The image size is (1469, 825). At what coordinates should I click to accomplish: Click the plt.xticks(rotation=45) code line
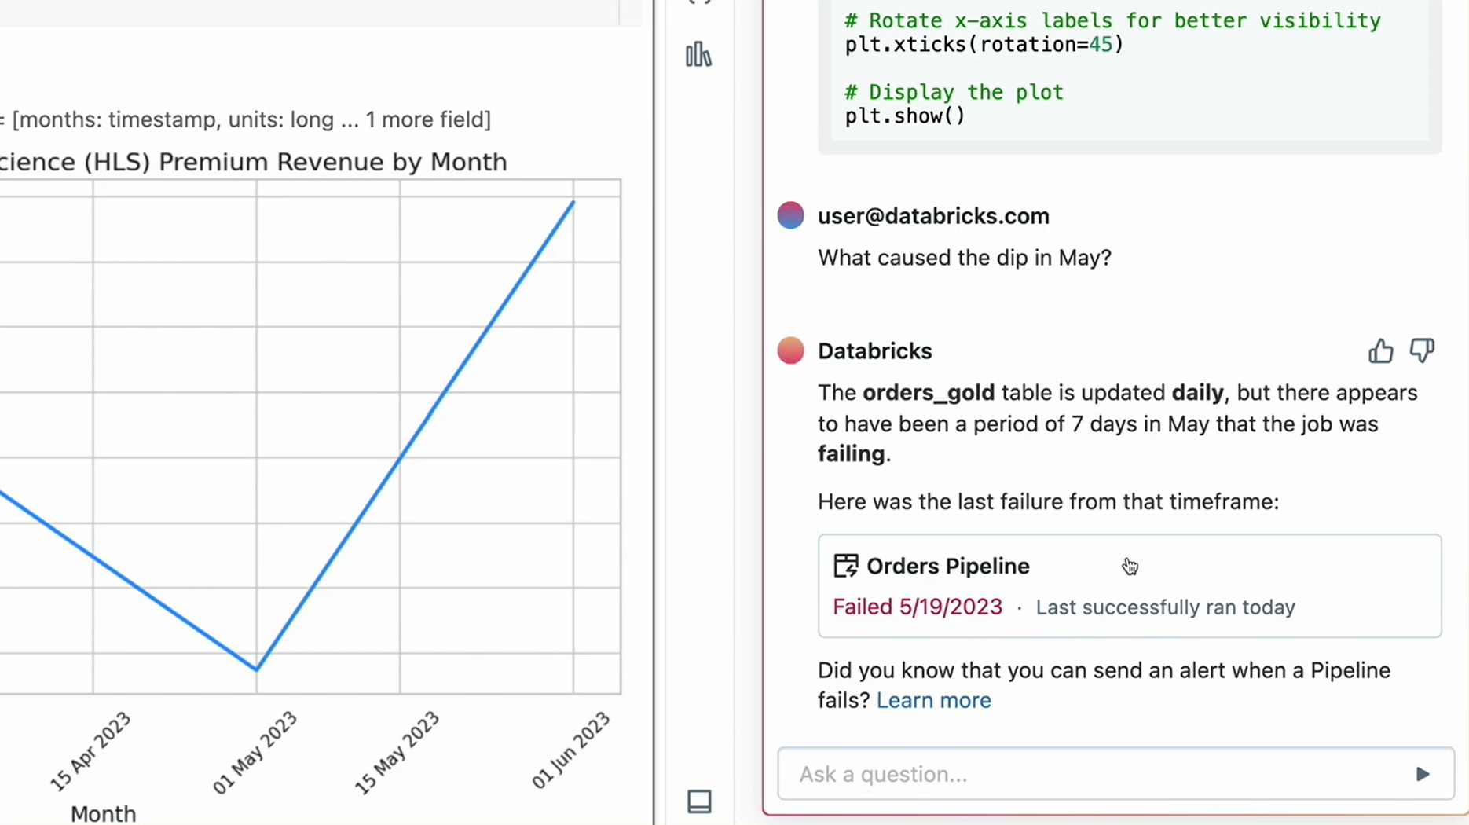pyautogui.click(x=984, y=45)
